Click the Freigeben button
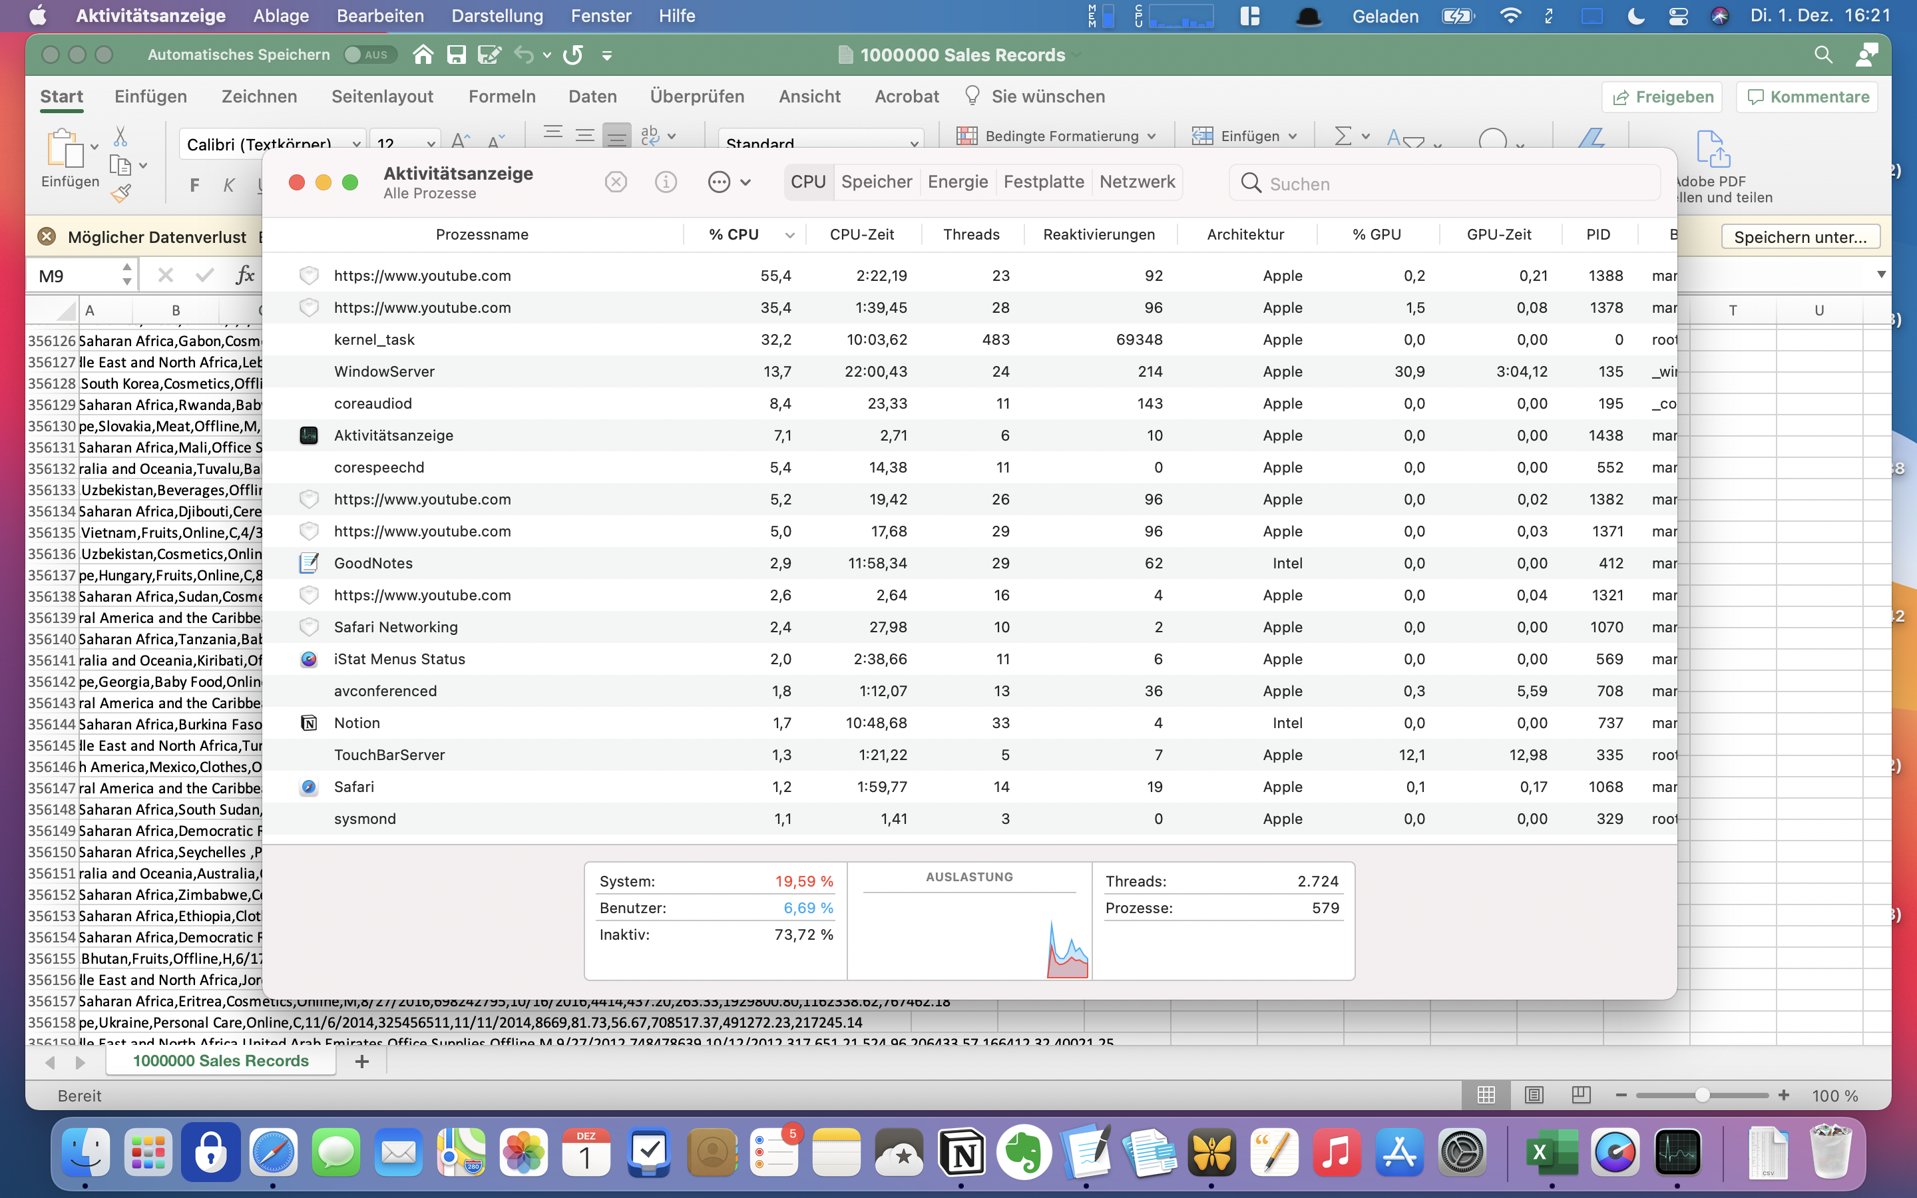This screenshot has height=1198, width=1917. click(1662, 97)
